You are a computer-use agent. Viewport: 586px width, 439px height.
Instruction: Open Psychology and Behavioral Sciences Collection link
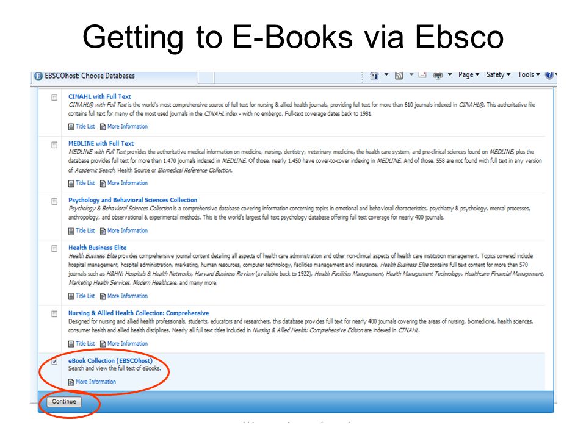click(x=132, y=200)
